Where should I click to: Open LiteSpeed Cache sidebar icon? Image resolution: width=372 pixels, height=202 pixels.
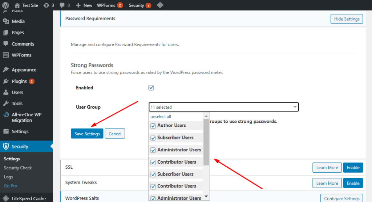click(x=6, y=198)
